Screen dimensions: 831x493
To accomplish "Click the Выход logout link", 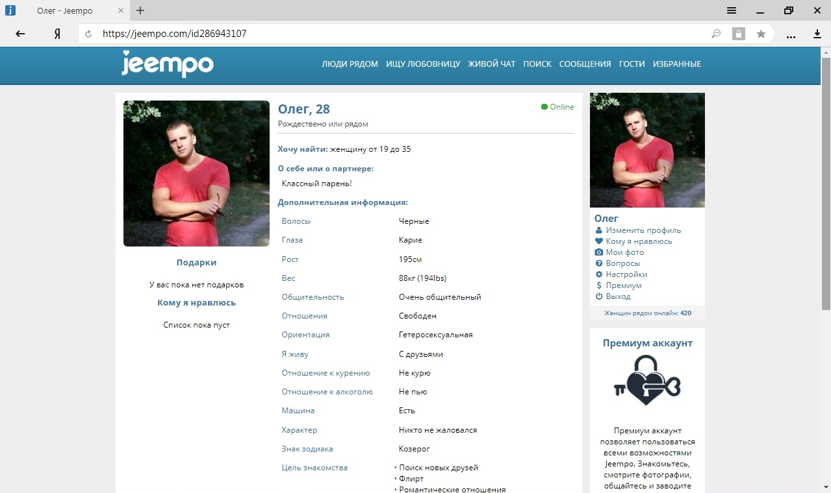I will click(x=618, y=296).
